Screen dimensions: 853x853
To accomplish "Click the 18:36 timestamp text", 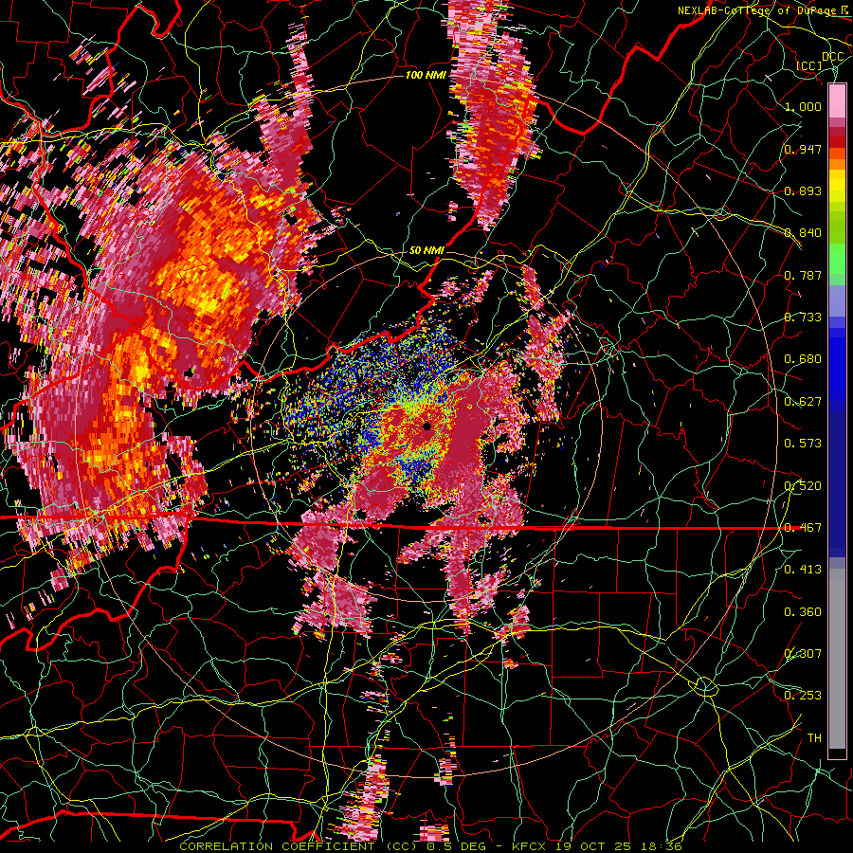I will [x=661, y=846].
